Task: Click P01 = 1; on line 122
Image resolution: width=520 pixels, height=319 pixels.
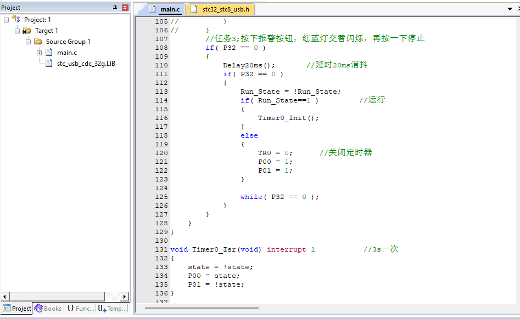Action: pos(275,170)
